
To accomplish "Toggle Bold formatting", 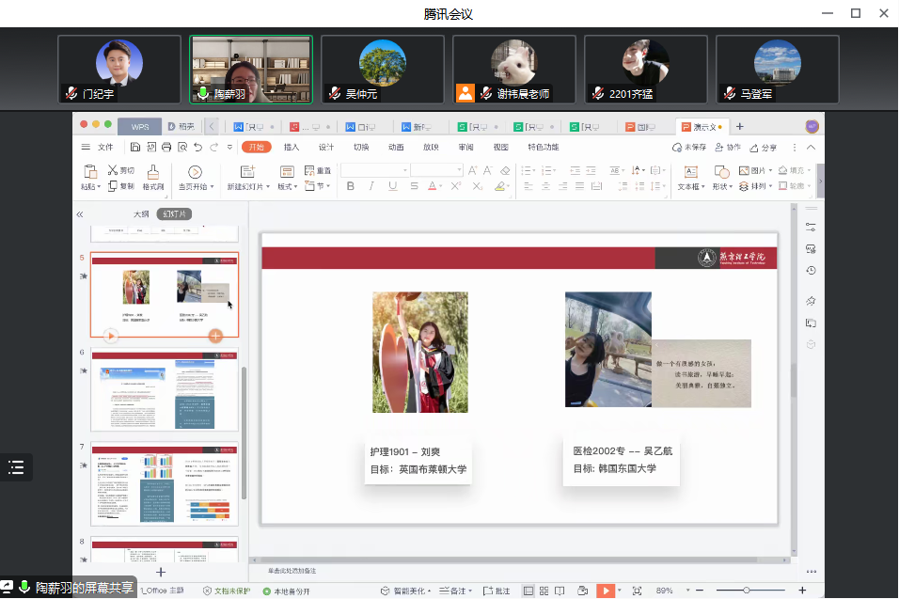I will tap(350, 186).
